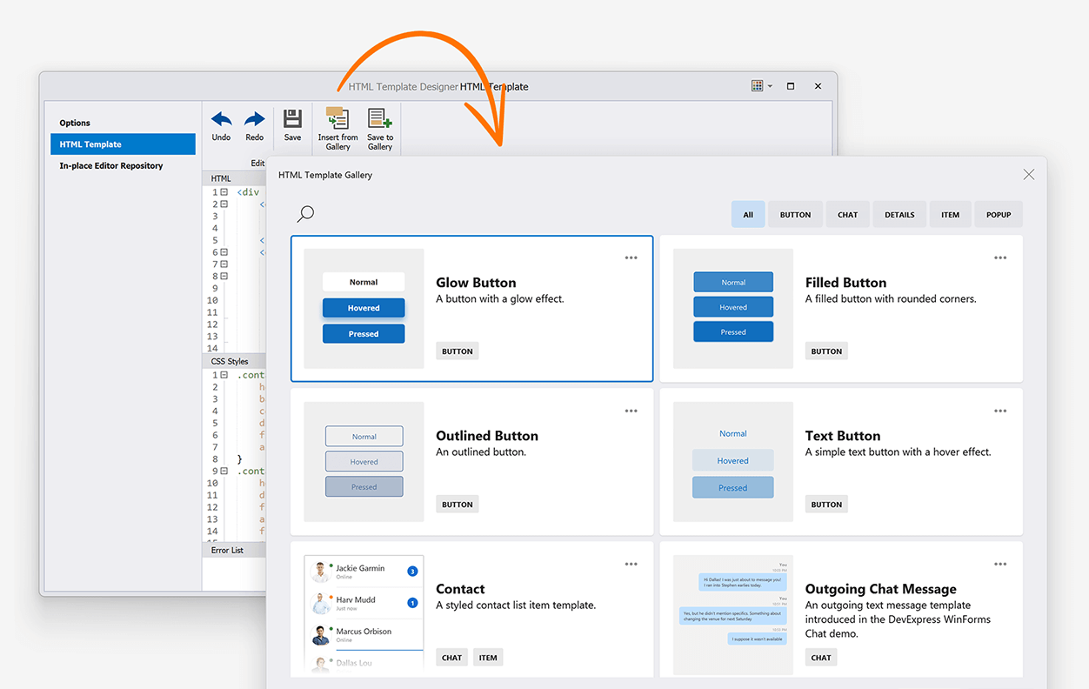
Task: Select the All filter toggle
Action: (x=748, y=215)
